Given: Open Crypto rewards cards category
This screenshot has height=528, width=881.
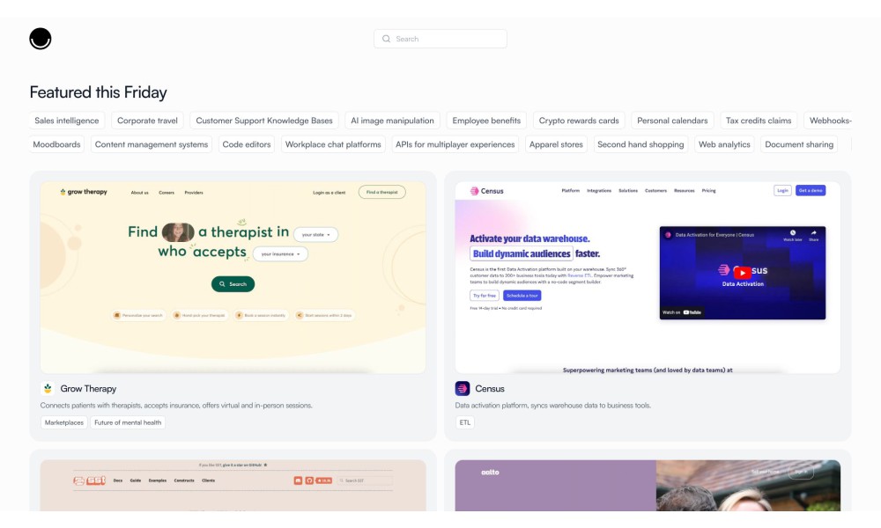Looking at the screenshot, I should 579,121.
